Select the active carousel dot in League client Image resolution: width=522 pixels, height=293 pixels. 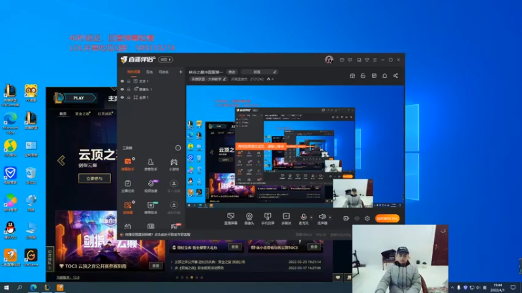(x=192, y=277)
